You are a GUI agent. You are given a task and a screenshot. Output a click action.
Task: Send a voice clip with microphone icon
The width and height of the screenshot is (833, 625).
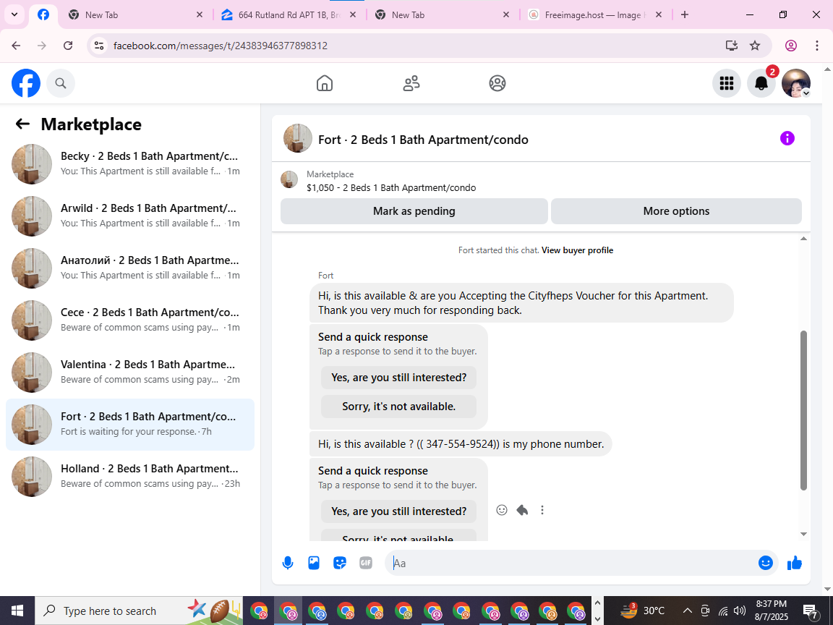(287, 563)
